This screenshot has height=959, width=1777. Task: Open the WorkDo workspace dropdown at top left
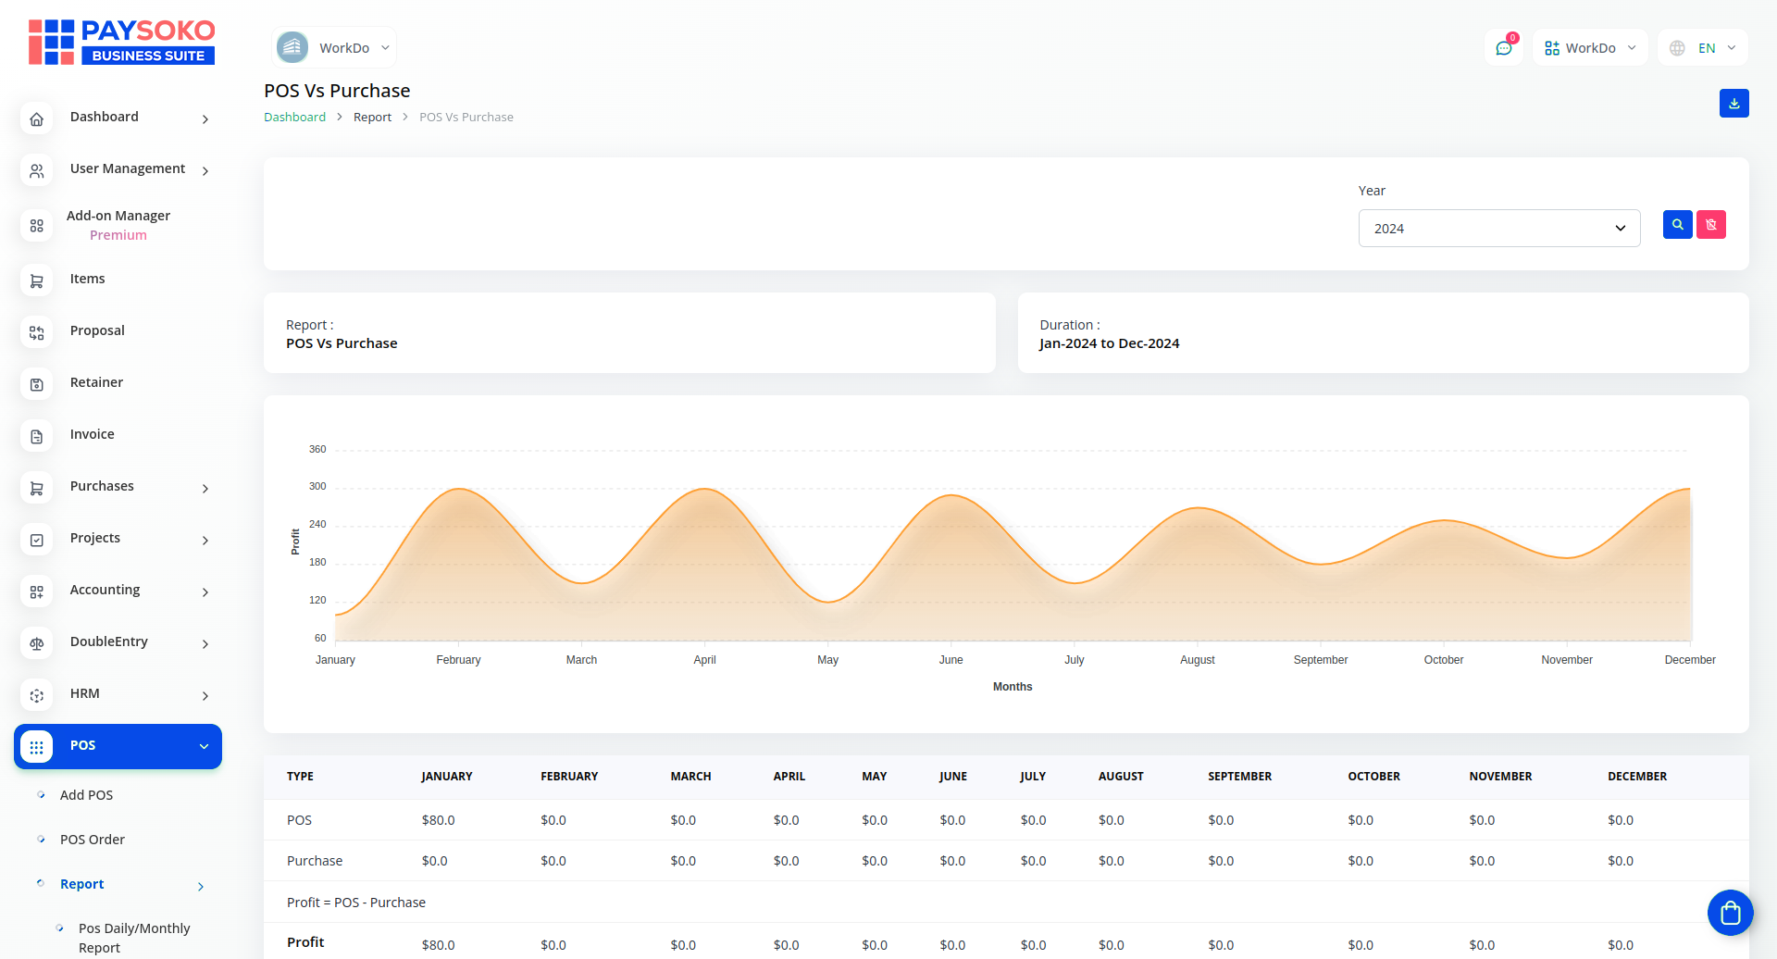[334, 48]
